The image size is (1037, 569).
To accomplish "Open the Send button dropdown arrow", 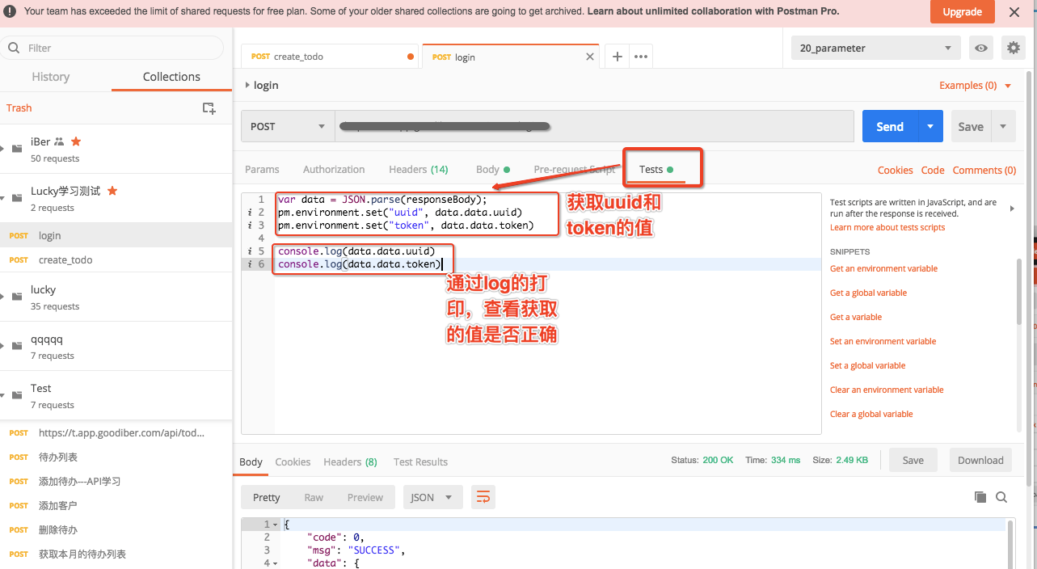I will pyautogui.click(x=930, y=126).
